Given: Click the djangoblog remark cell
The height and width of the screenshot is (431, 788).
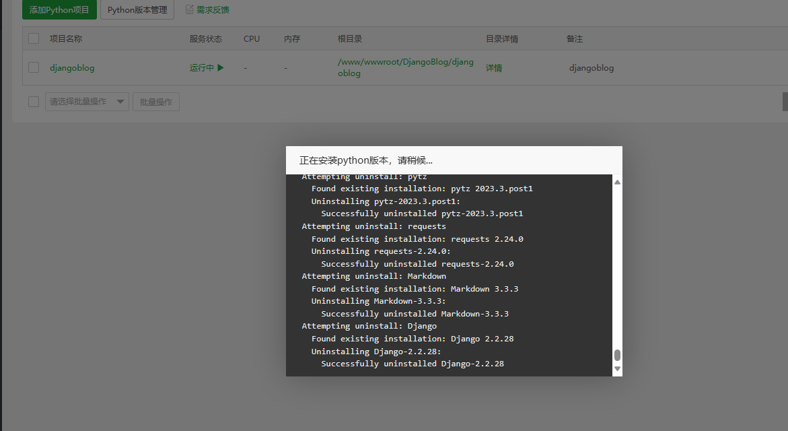Looking at the screenshot, I should pyautogui.click(x=592, y=68).
